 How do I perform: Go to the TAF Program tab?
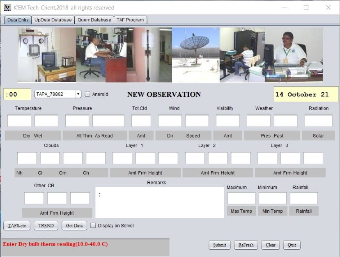click(130, 20)
